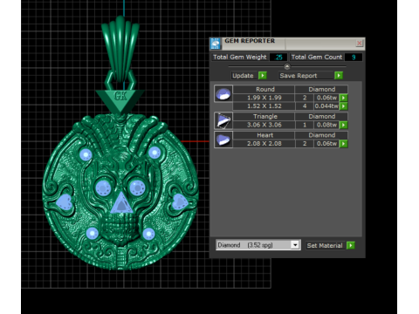
Task: Click the 0.044tw weight cell
Action: pyautogui.click(x=326, y=106)
